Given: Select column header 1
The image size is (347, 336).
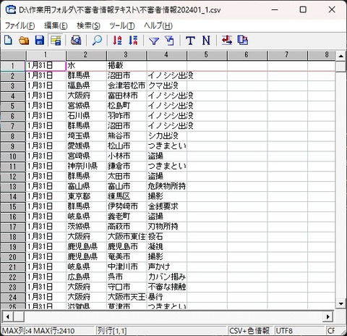Looking at the screenshot, I should (x=46, y=55).
